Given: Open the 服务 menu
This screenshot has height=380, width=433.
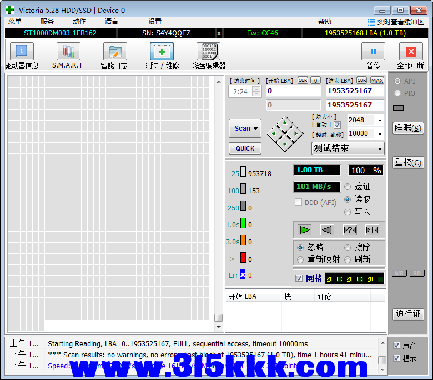Looking at the screenshot, I should coord(47,22).
